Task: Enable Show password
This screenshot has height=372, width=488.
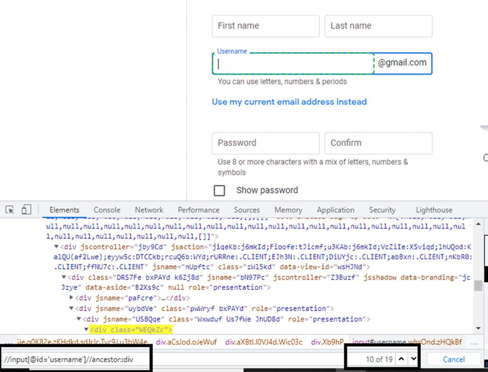Action: [x=219, y=190]
